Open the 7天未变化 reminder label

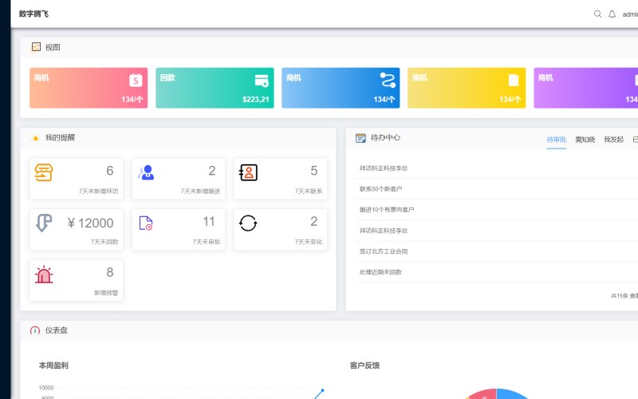coord(309,242)
